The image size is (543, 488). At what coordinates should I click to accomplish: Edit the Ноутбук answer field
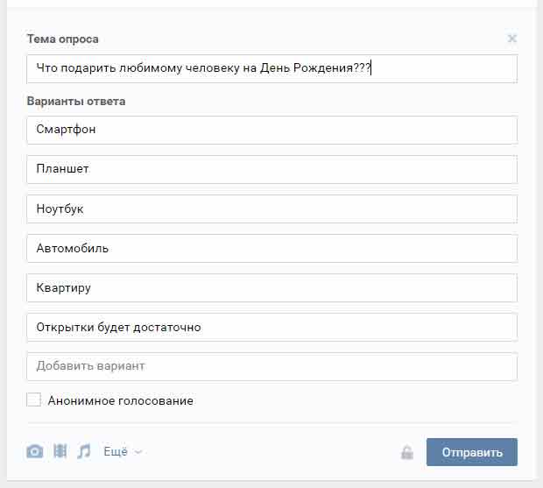click(271, 209)
